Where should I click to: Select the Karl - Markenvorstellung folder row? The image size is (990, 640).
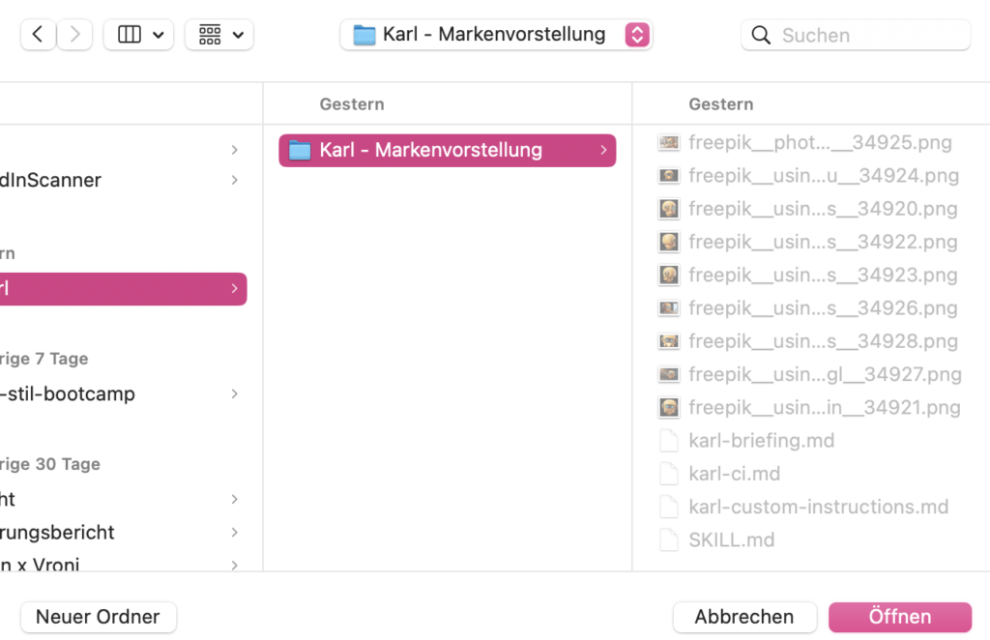tap(447, 150)
